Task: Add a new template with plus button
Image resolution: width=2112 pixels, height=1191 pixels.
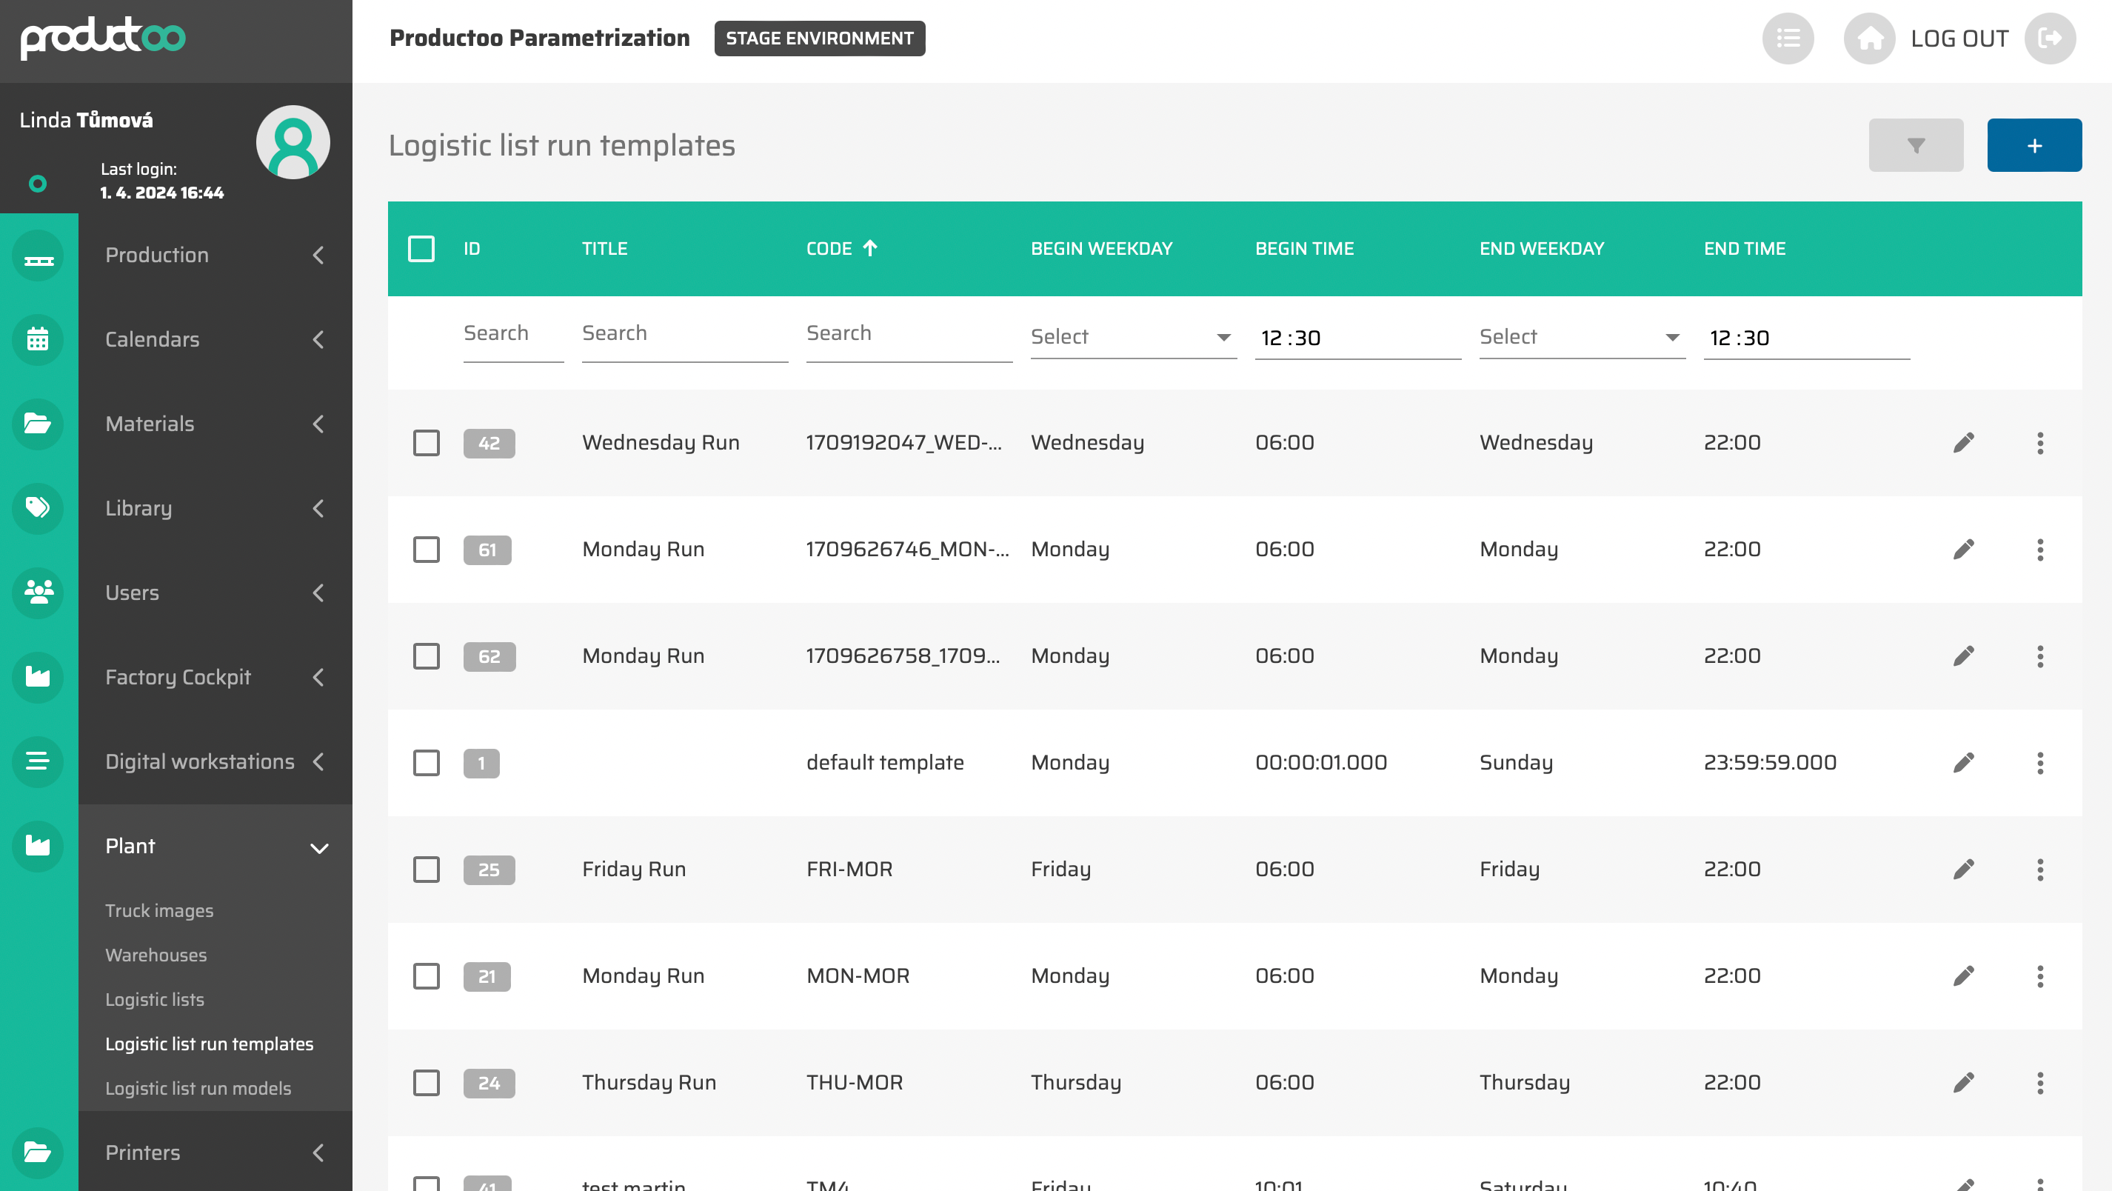Action: click(x=2034, y=145)
